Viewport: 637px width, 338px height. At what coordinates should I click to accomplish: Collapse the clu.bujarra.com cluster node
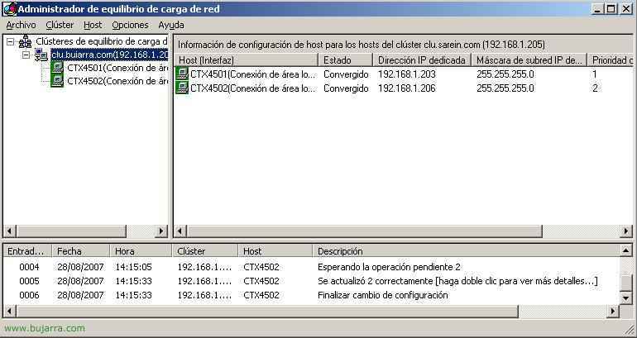tap(26, 55)
